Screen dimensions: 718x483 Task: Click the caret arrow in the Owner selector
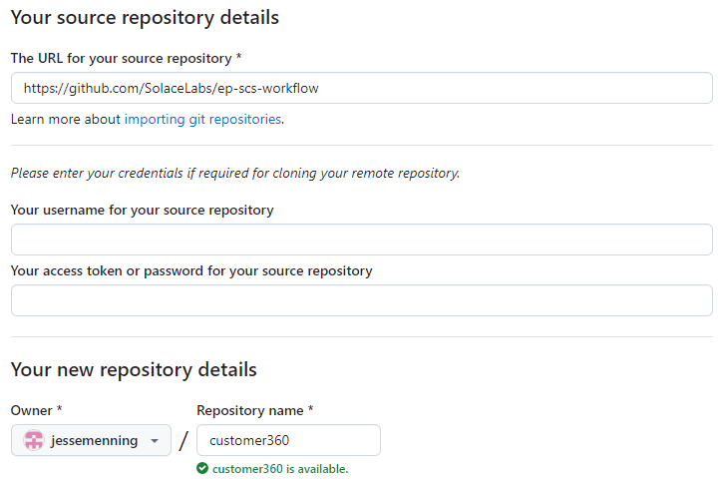pyautogui.click(x=154, y=441)
